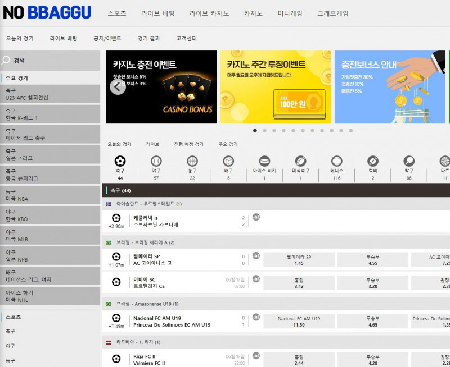The width and height of the screenshot is (450, 367).
Task: Pick the 배구 volleyball sport icon
Action: click(x=228, y=162)
